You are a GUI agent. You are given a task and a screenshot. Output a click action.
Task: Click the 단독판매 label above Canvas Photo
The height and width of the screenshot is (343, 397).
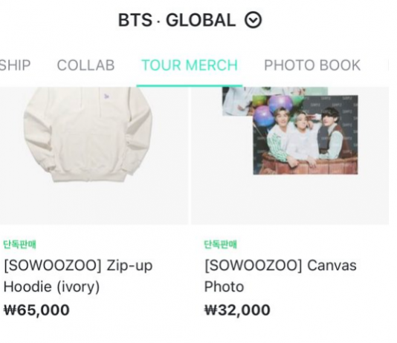(x=220, y=244)
